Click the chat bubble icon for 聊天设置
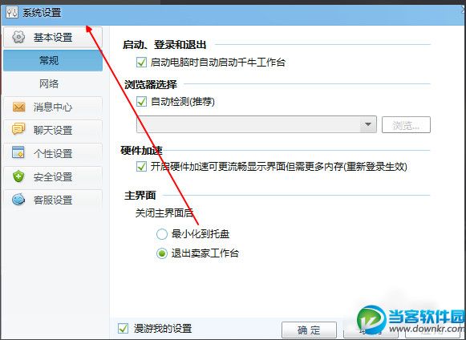466x340 pixels. click(x=18, y=130)
